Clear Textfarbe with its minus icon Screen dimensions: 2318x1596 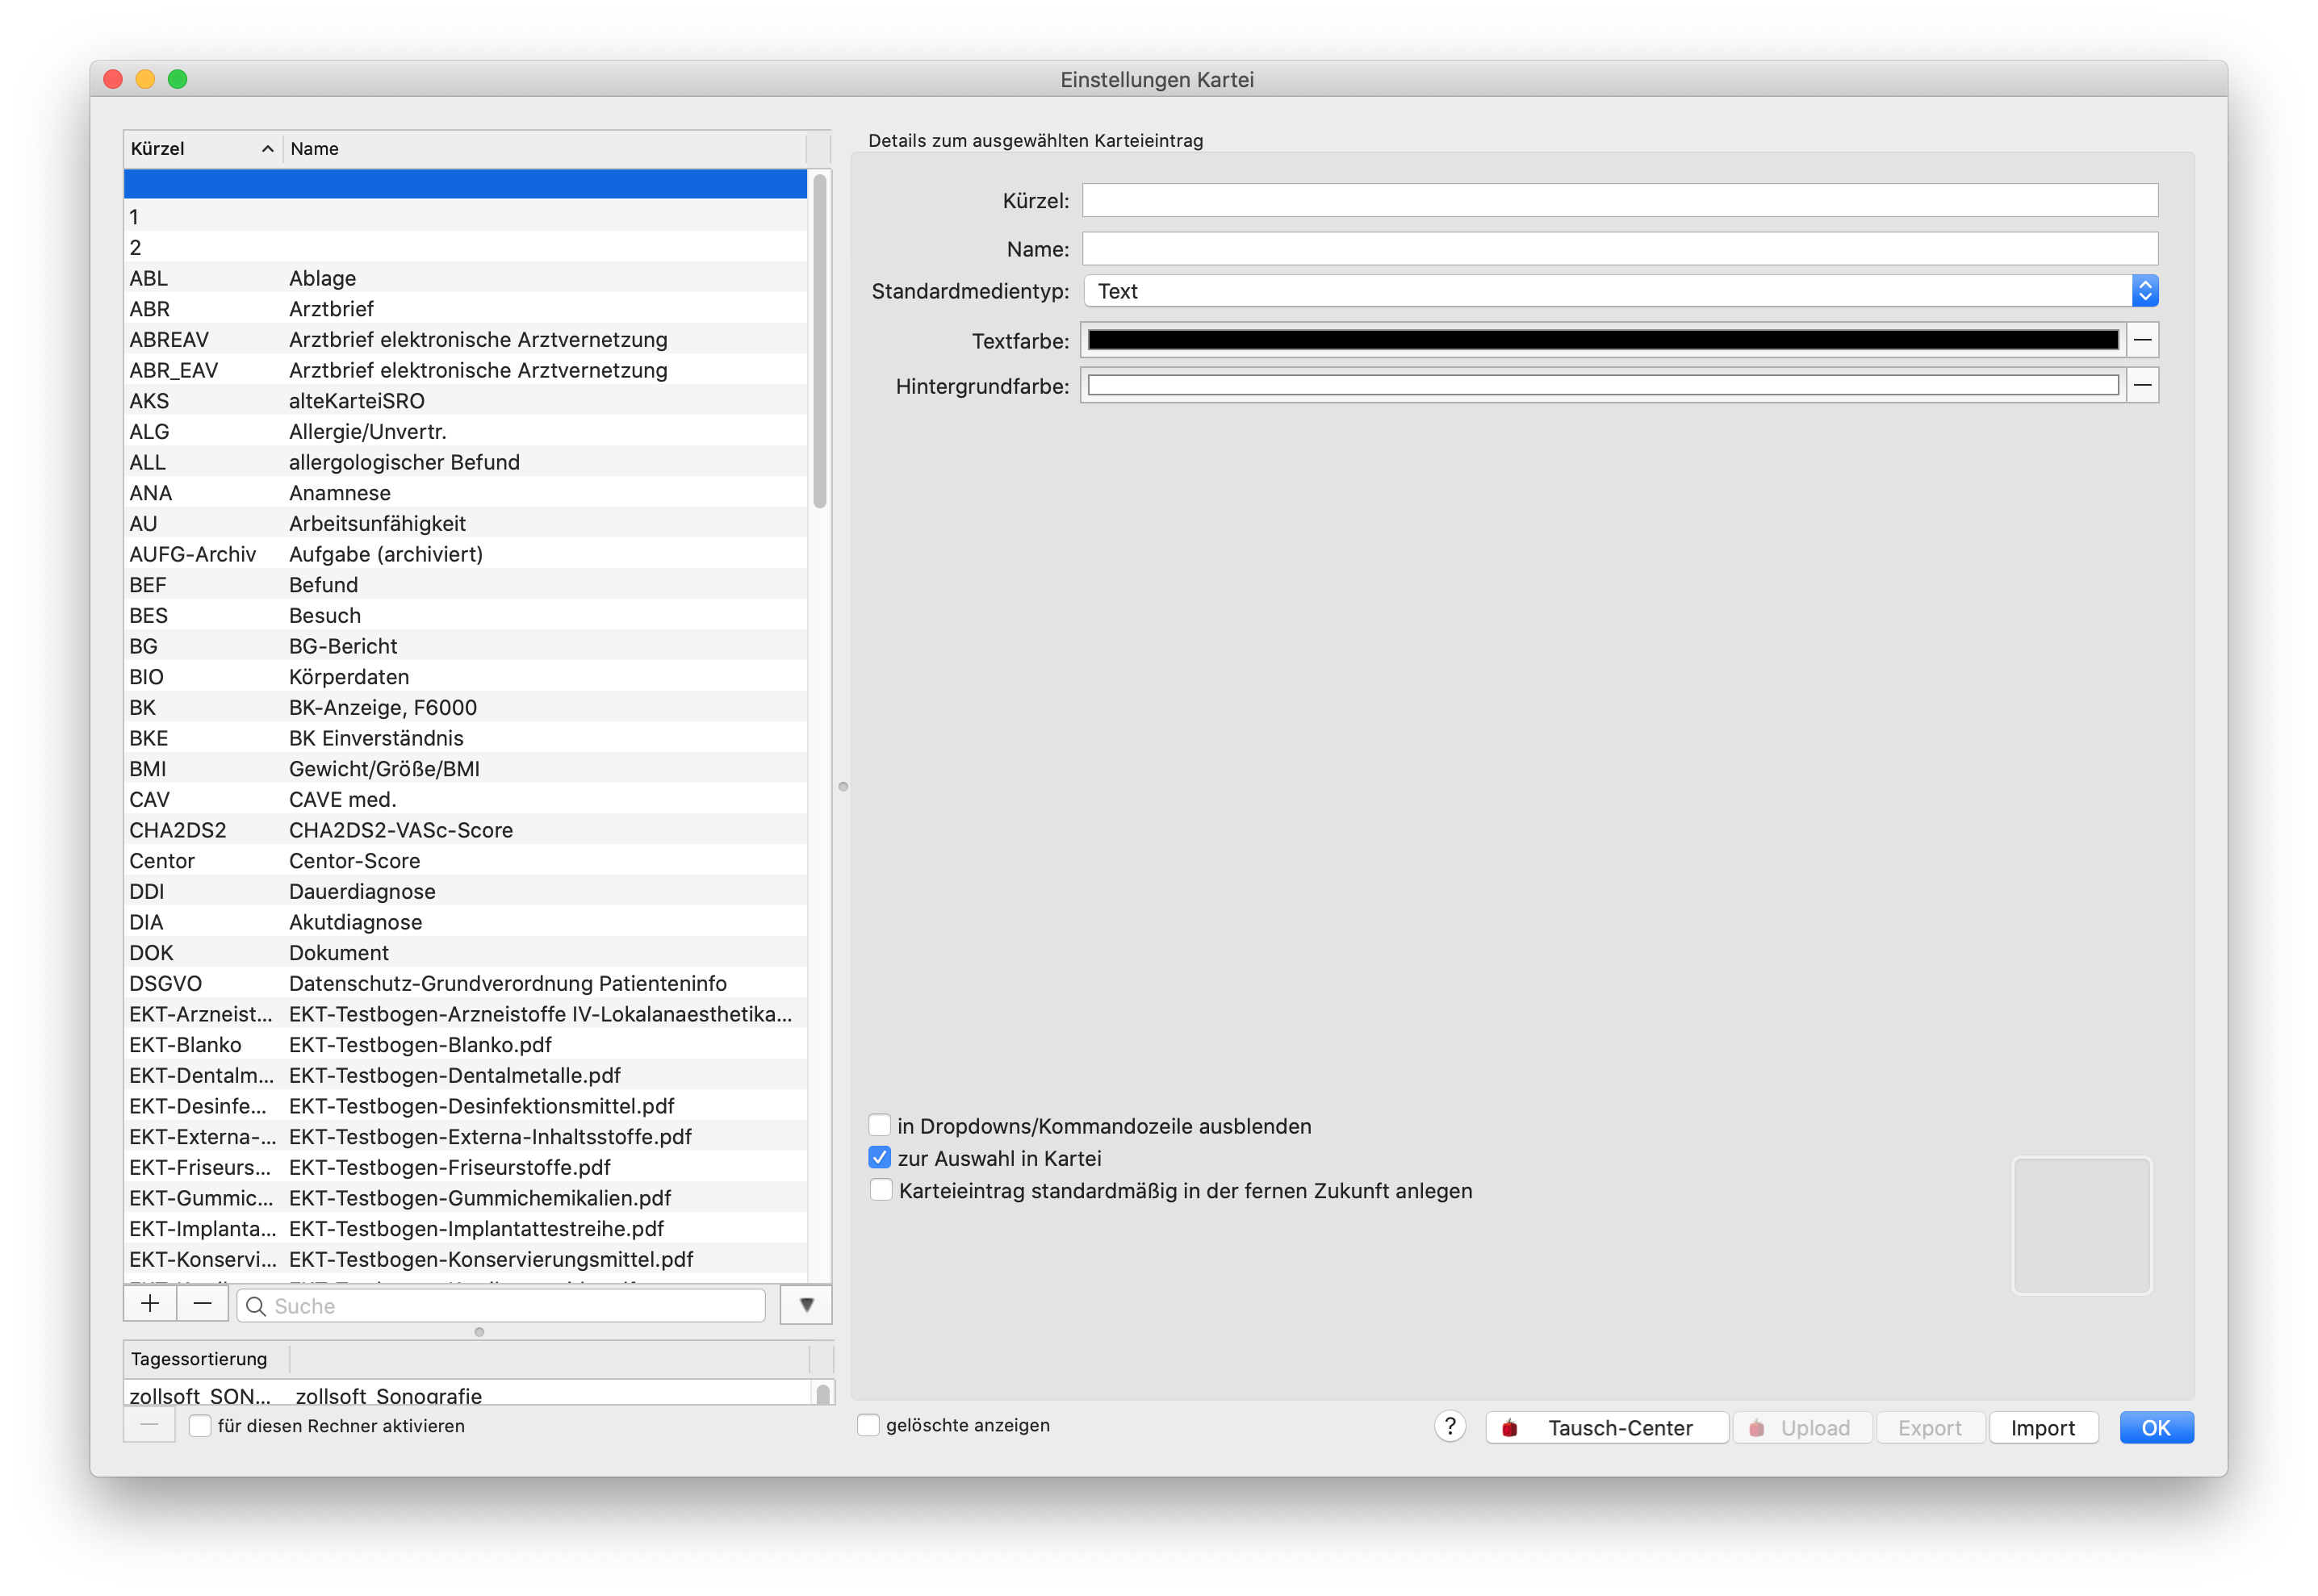point(2142,340)
